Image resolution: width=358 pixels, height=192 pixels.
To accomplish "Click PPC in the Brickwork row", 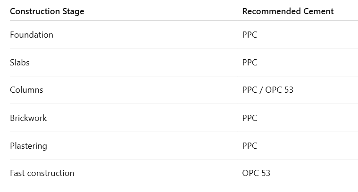I will coord(250,118).
